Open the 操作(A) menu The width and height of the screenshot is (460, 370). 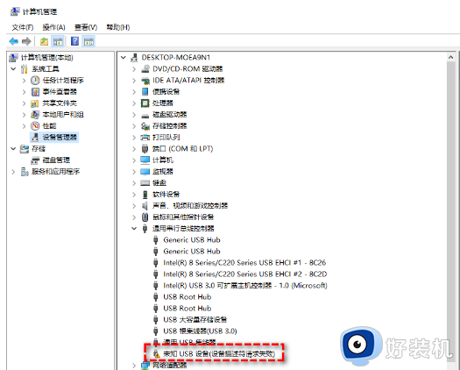pyautogui.click(x=53, y=27)
